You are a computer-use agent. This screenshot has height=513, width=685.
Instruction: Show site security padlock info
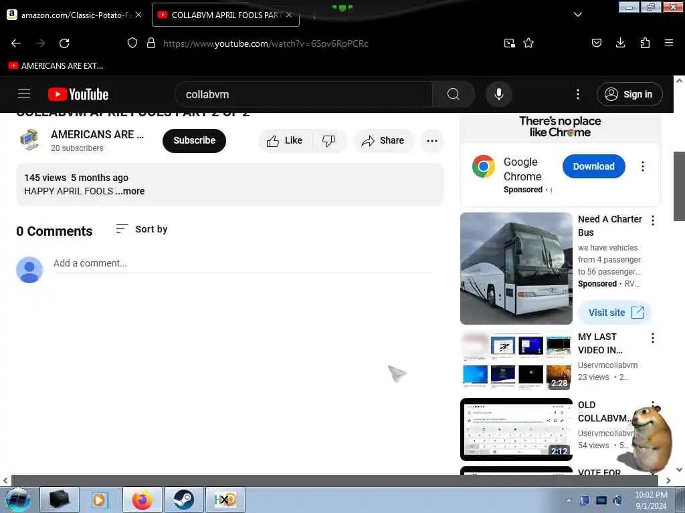pos(151,43)
